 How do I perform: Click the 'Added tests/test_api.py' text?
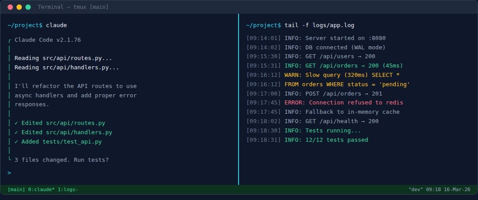[62, 142]
